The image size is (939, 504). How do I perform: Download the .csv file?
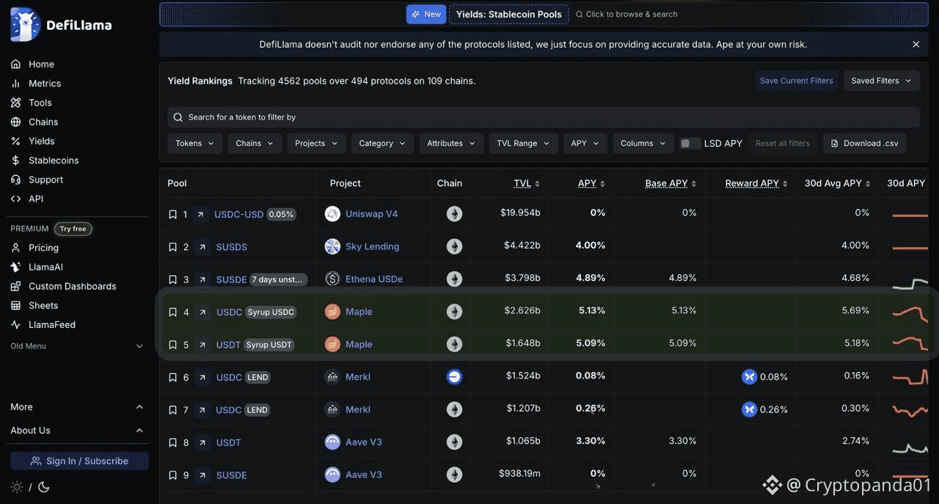(x=864, y=143)
